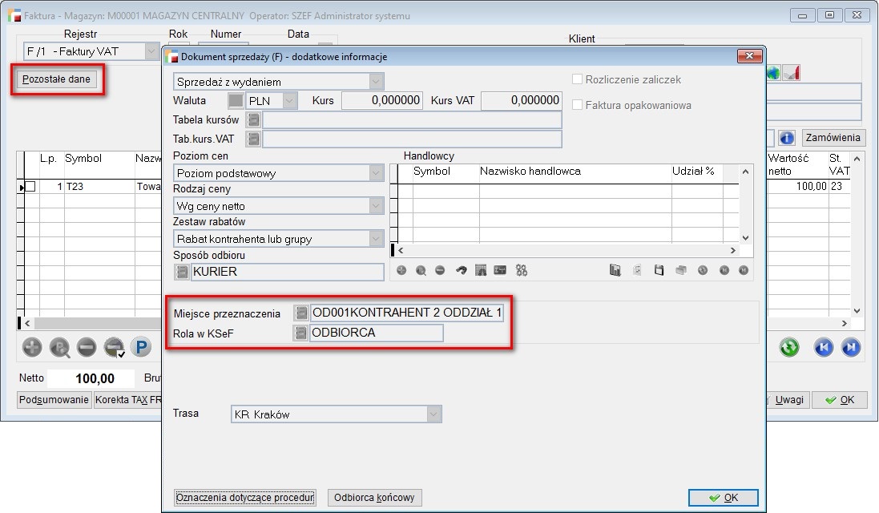Enable the Rozliczenie zaliczek checkbox
This screenshot has width=879, height=513.
(x=577, y=80)
